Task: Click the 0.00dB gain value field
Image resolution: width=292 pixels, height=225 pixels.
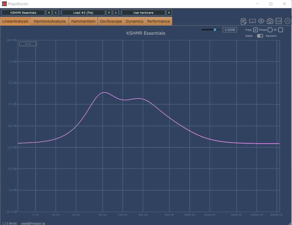Action: [230, 30]
